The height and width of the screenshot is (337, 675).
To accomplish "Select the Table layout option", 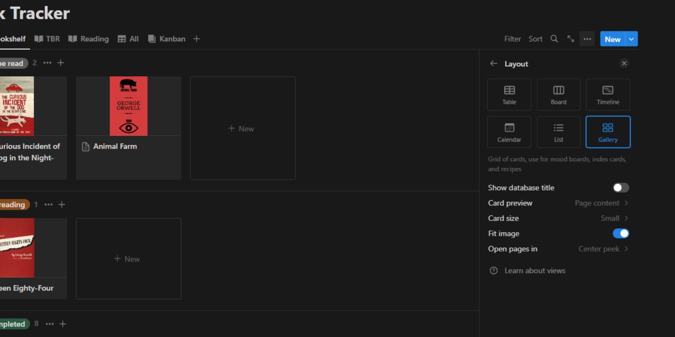I will click(509, 95).
